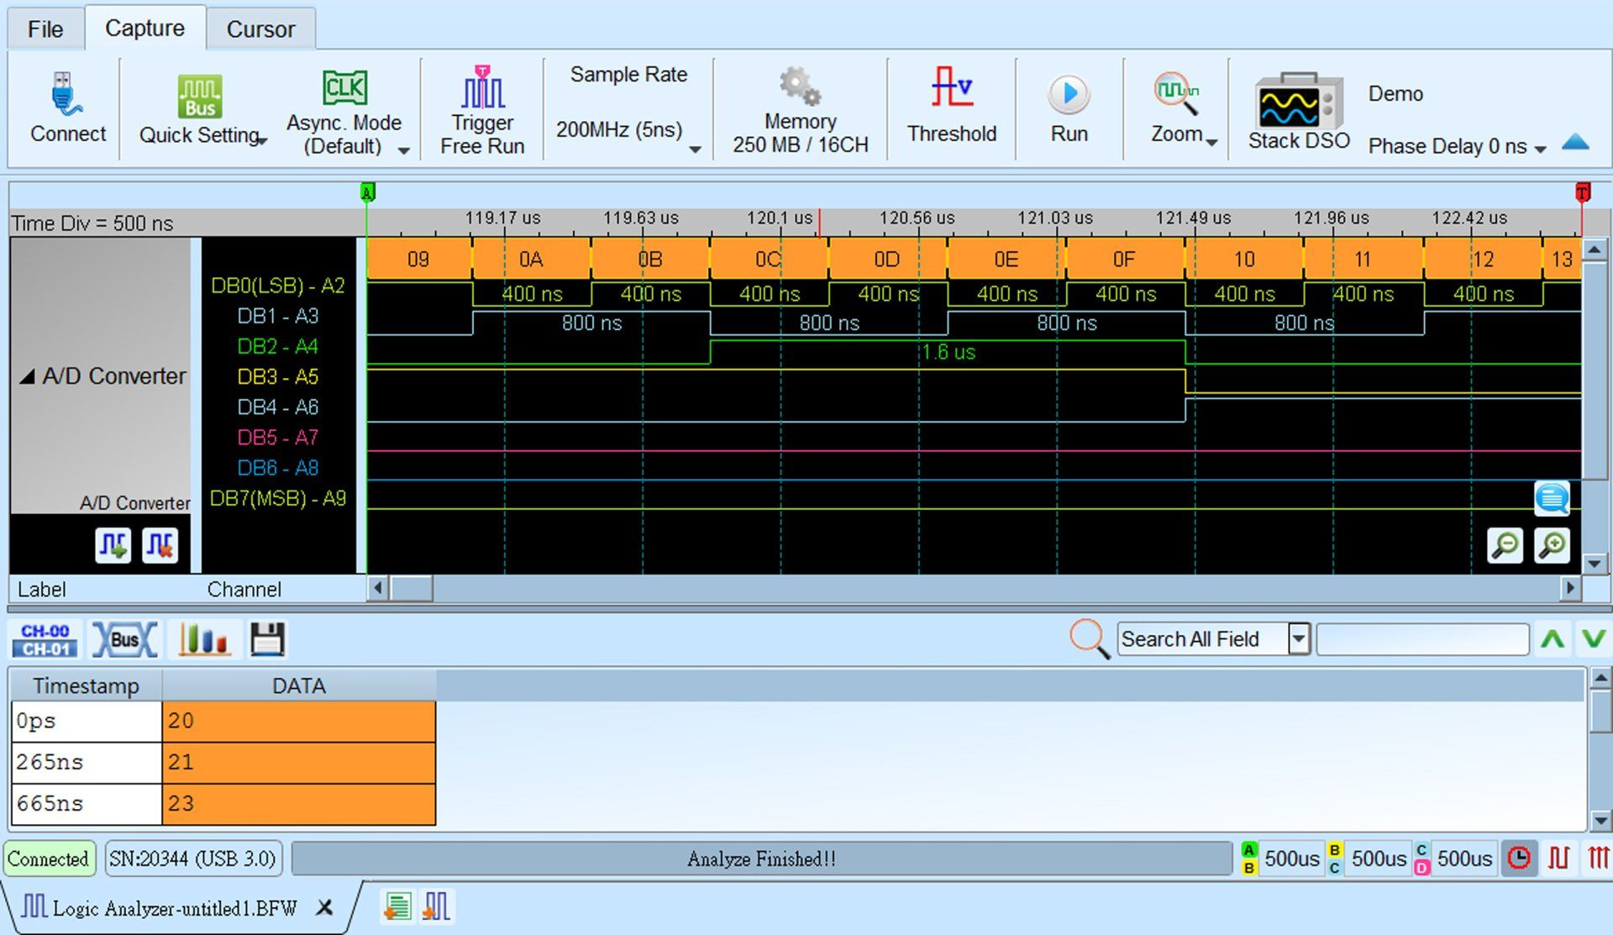
Task: Toggle Trigger Free Run mode
Action: (x=481, y=108)
